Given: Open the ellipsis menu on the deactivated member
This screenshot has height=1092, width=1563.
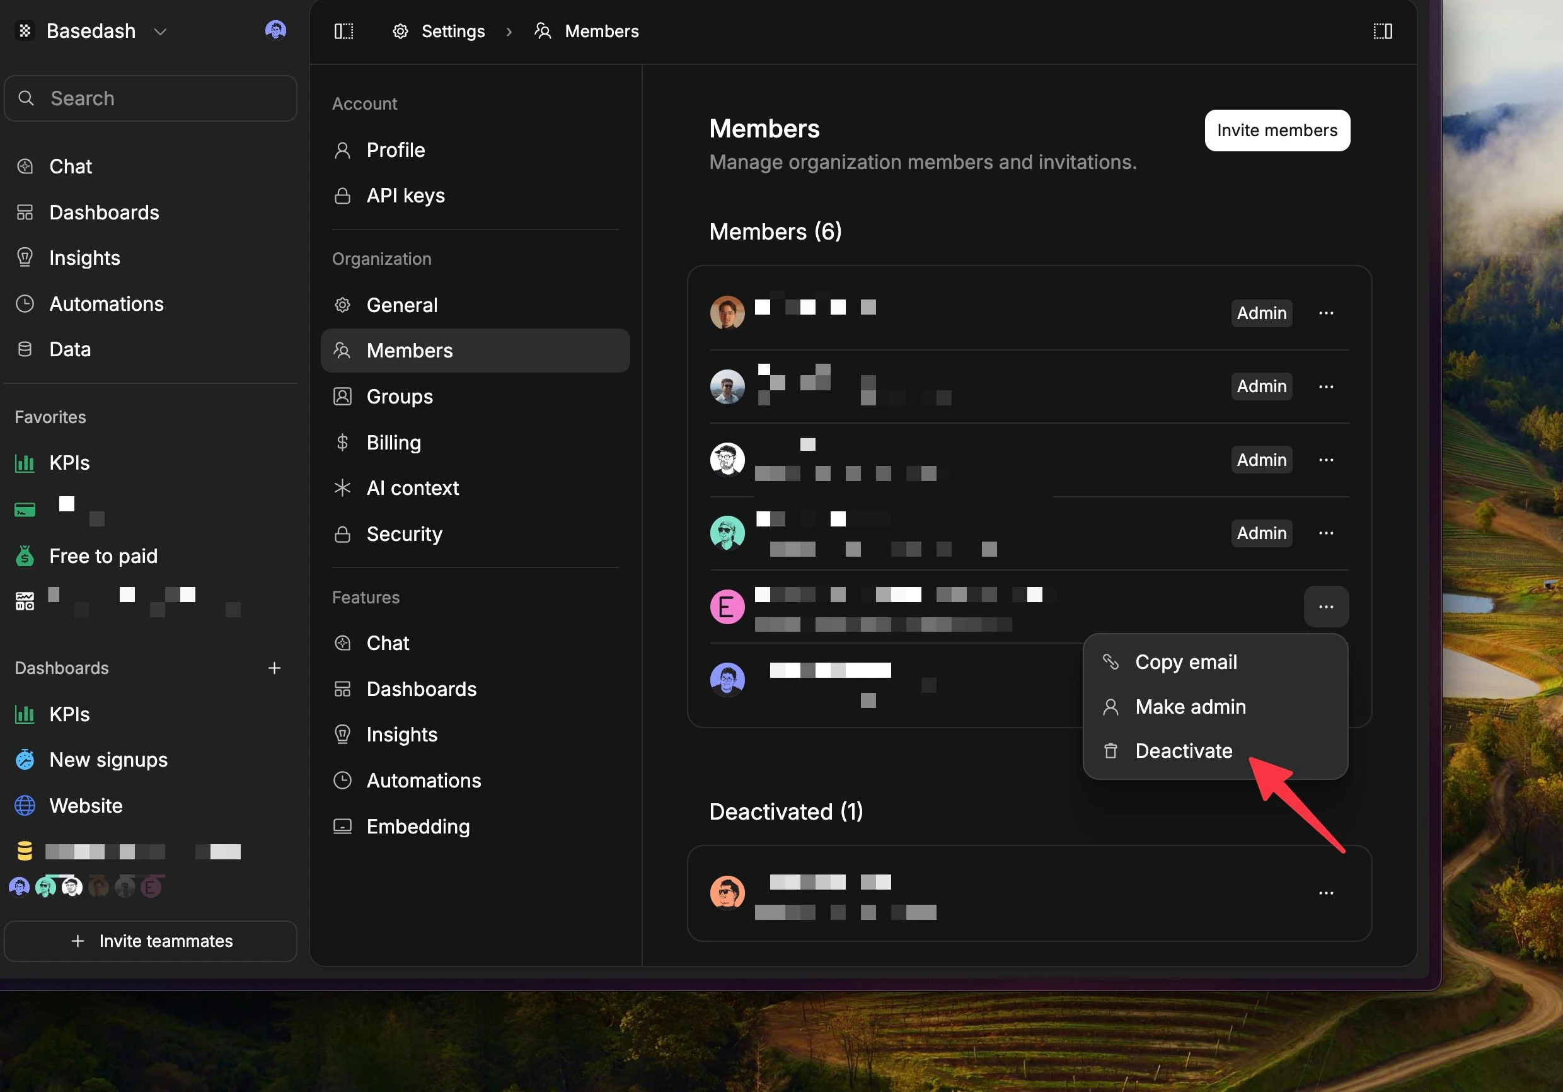Looking at the screenshot, I should pos(1326,892).
